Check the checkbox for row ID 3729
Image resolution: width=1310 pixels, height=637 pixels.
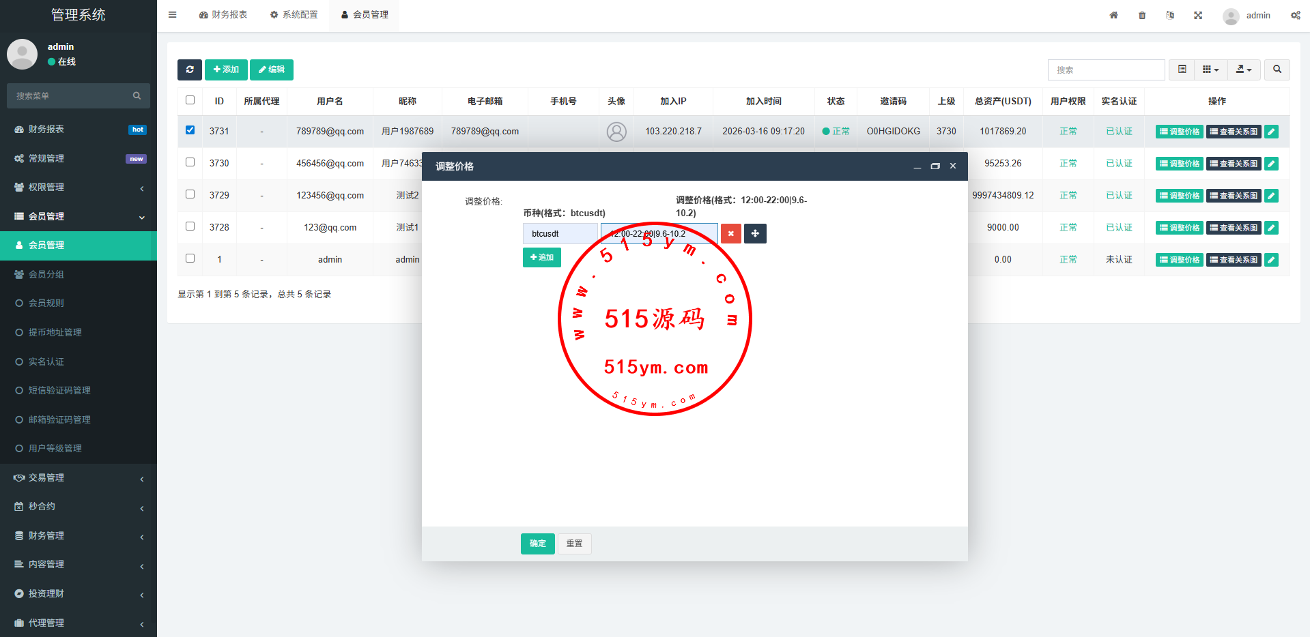point(190,194)
